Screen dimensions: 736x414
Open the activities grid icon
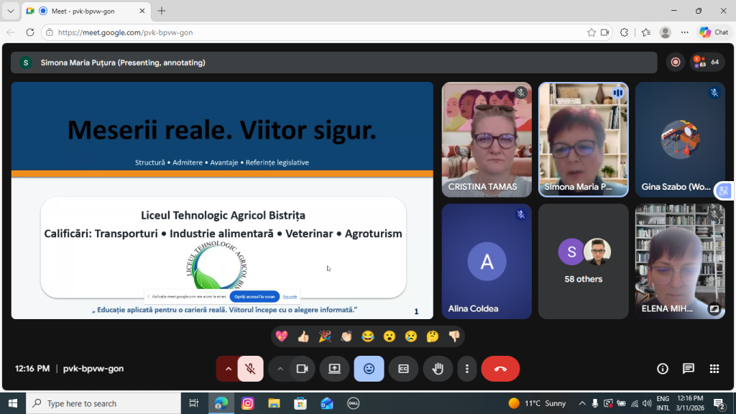(x=714, y=369)
